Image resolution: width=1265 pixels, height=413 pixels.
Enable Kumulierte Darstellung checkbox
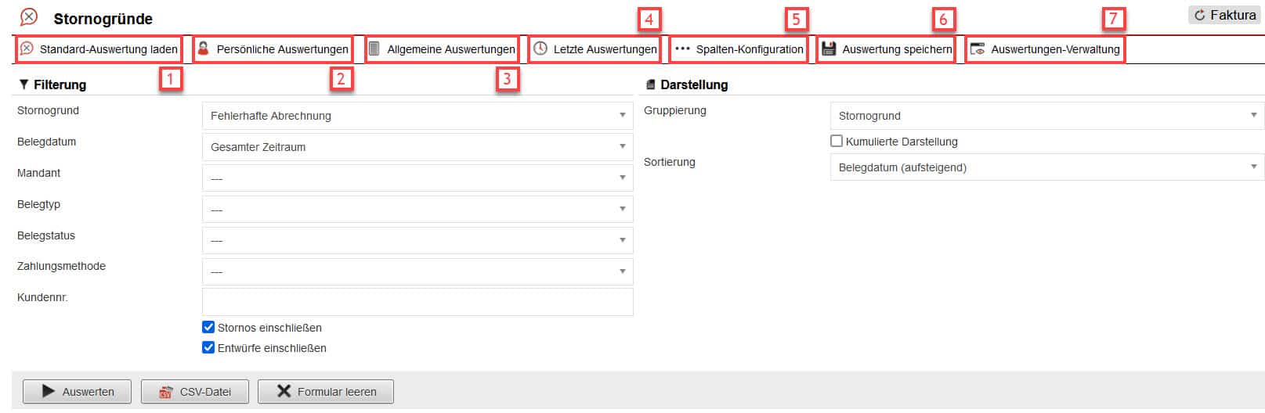click(837, 141)
